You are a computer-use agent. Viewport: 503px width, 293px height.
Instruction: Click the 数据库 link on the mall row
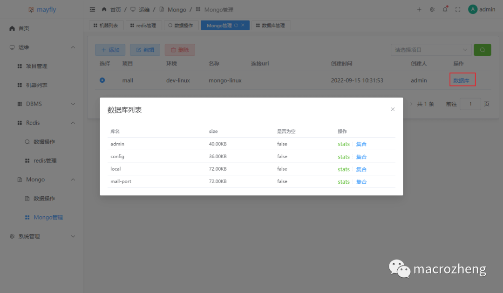coord(462,80)
